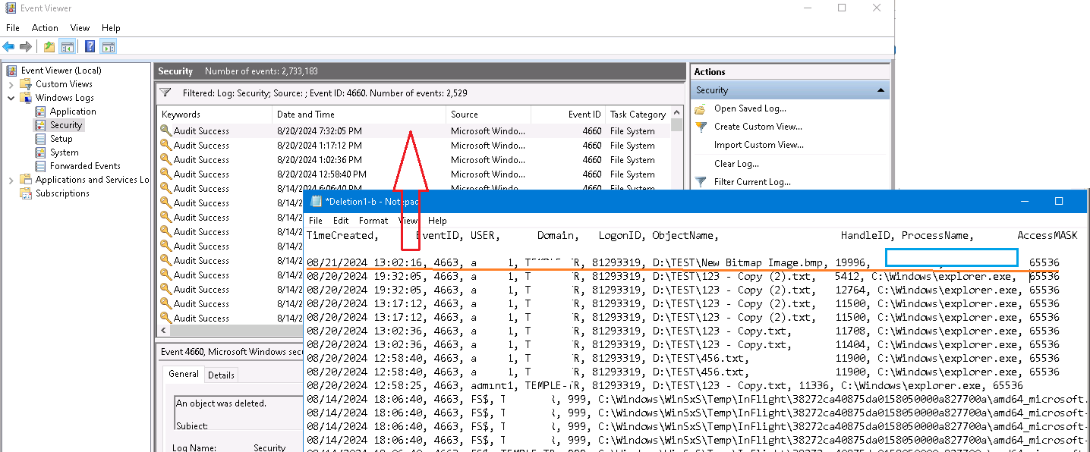Select Event Viewer (Local) root node

[61, 71]
